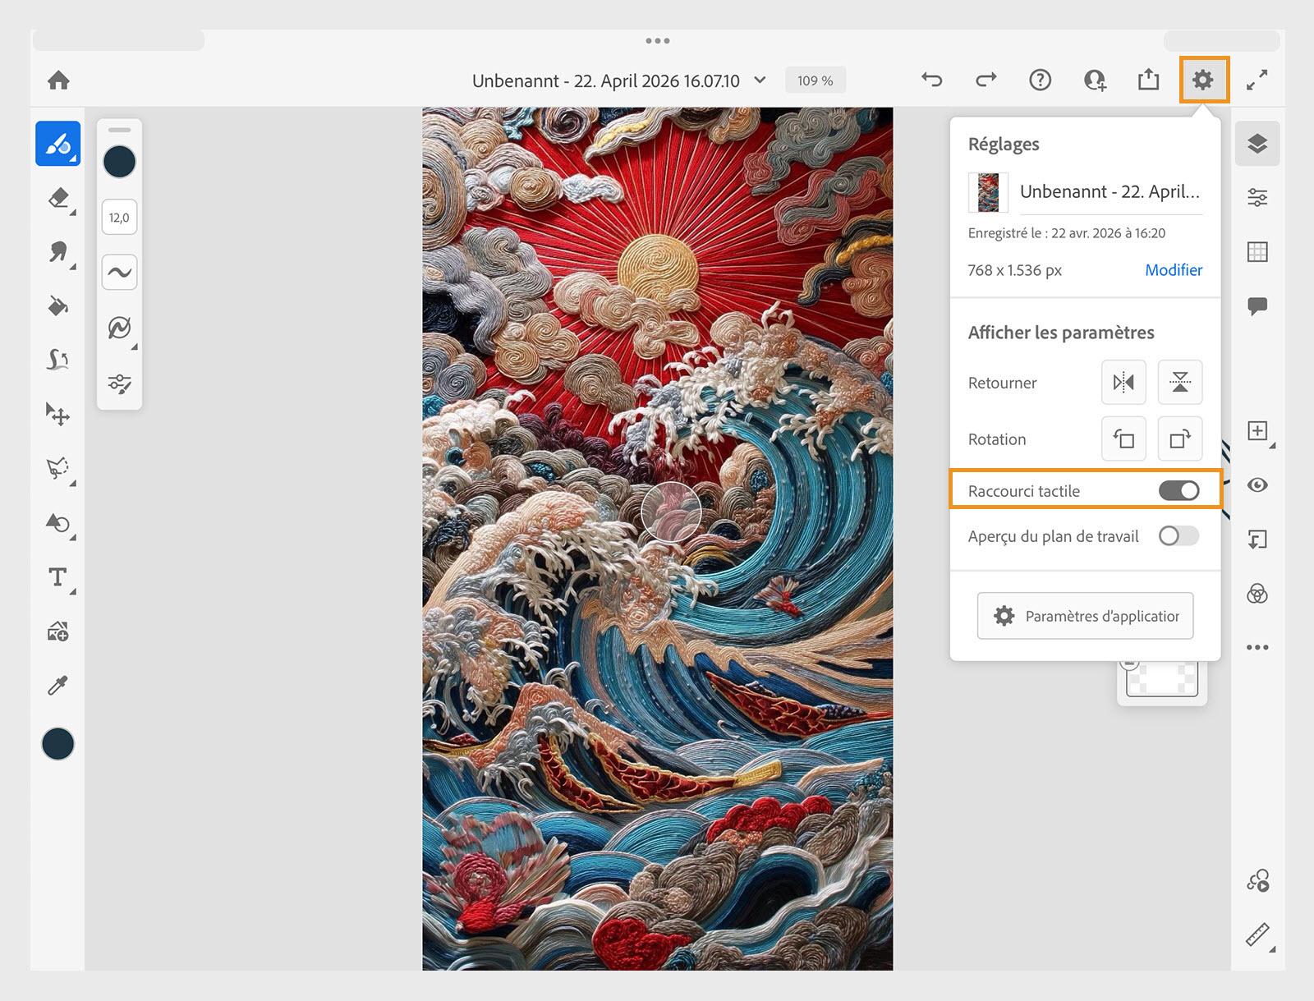Click the clipping mask icon in right bar
Screen dimensions: 1314x1001
[1257, 540]
